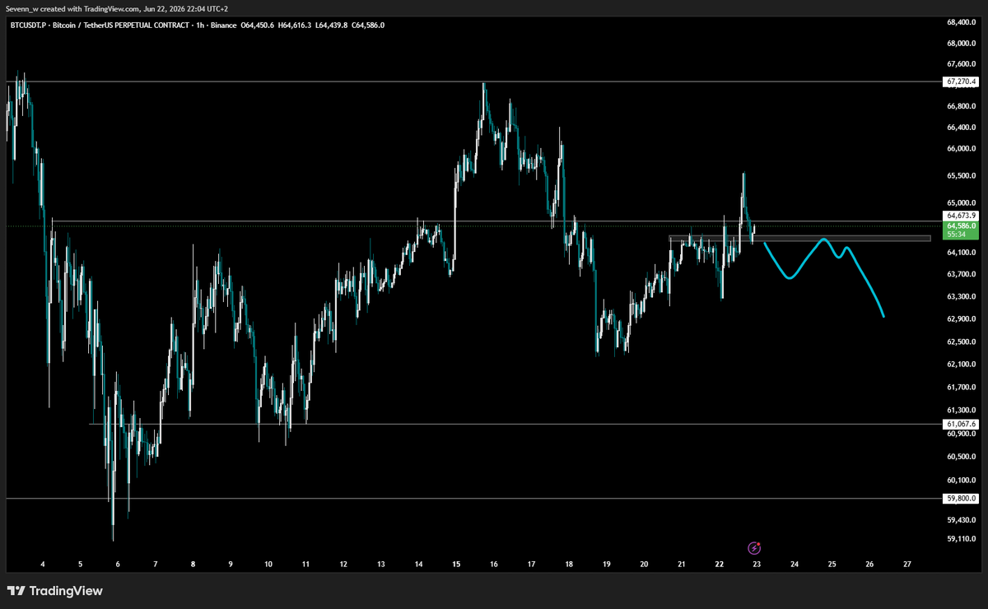Click date 18 on the time axis
The image size is (988, 609).
tap(569, 565)
